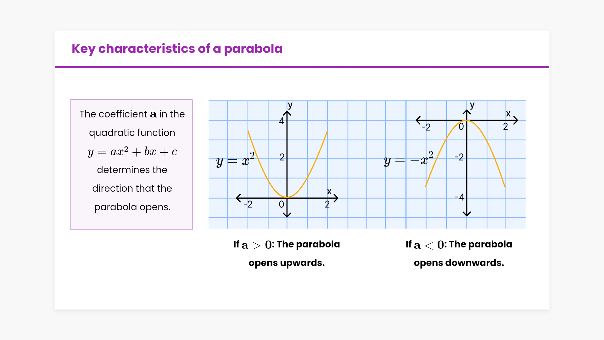Click the right arrowhead on the right graph's x-axis
The height and width of the screenshot is (340, 604).
pyautogui.click(x=515, y=120)
